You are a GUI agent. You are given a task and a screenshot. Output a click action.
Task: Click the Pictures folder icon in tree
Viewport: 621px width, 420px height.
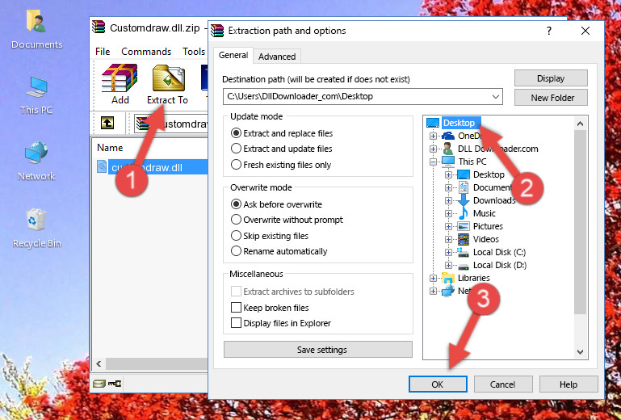[464, 226]
